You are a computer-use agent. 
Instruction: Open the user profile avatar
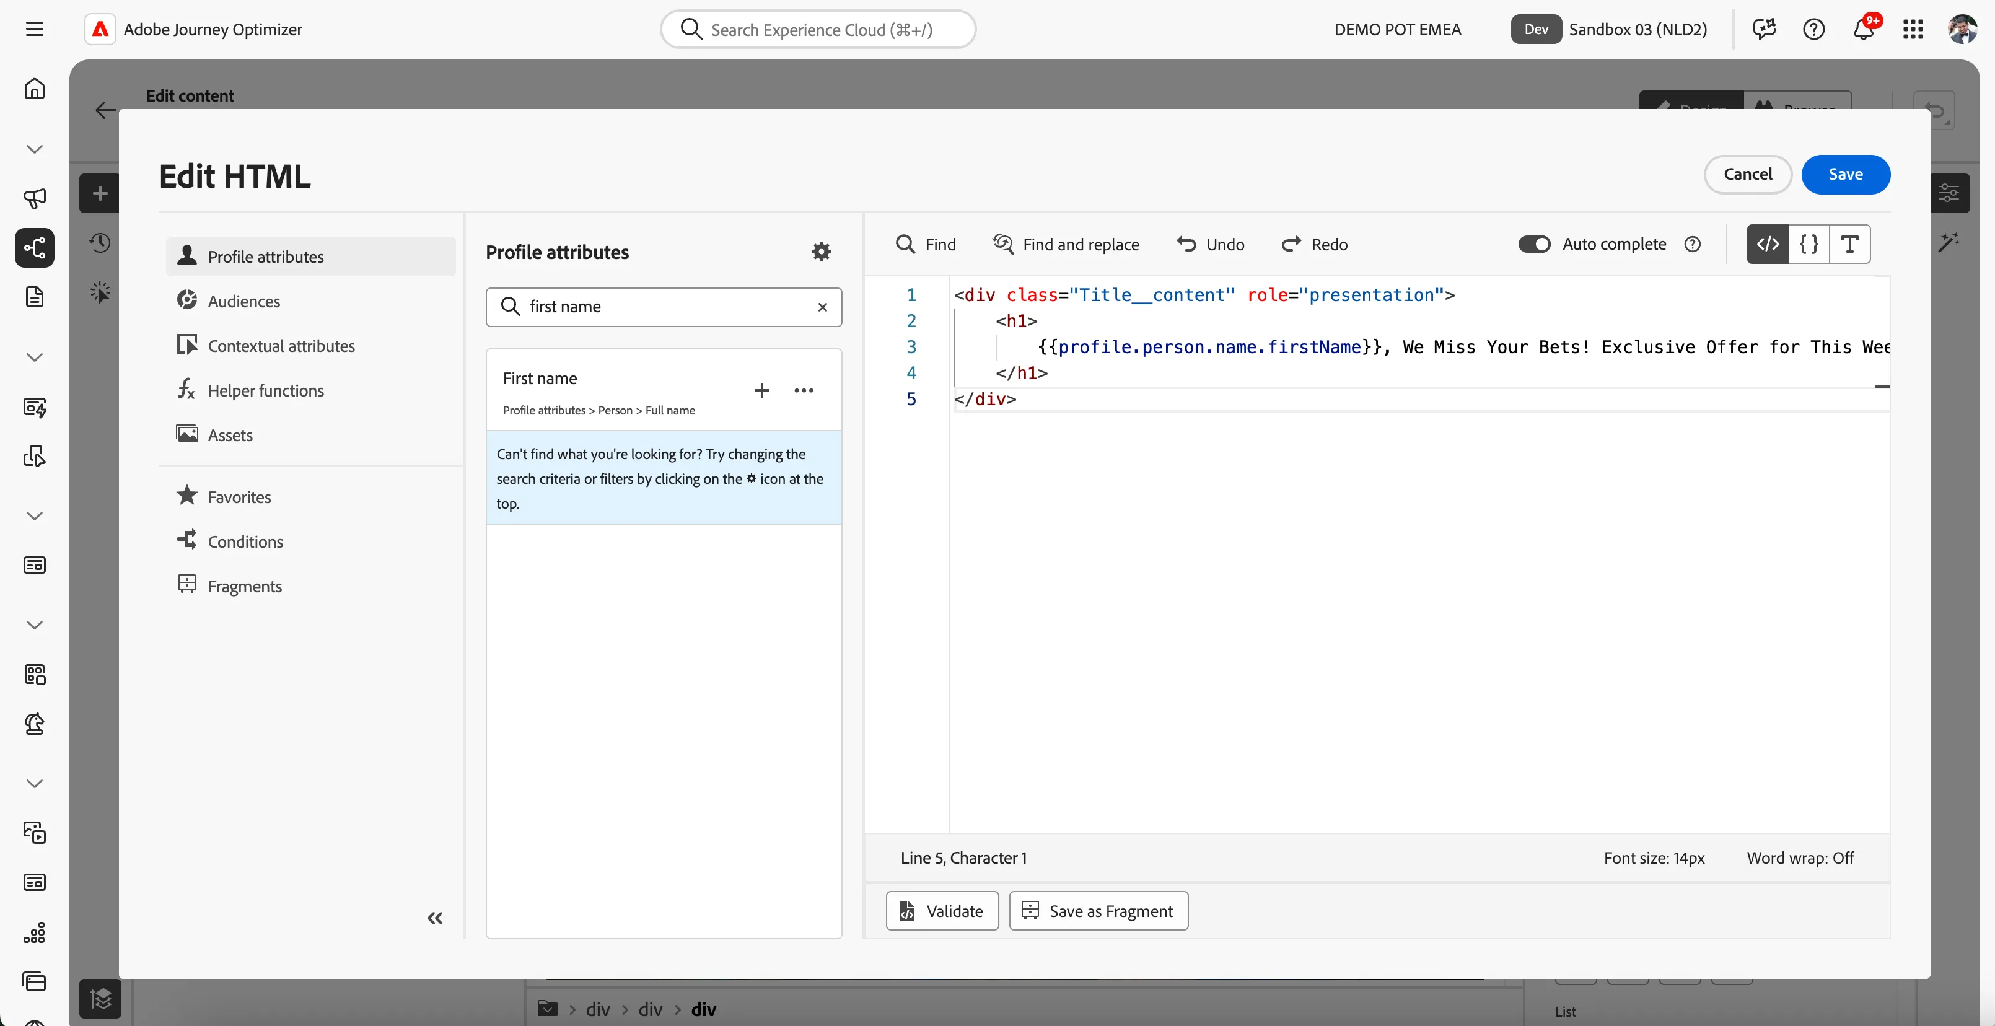click(x=1963, y=29)
